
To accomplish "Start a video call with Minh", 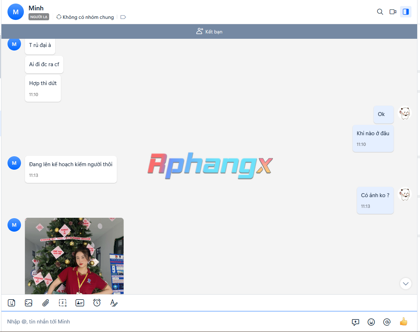I will point(393,12).
